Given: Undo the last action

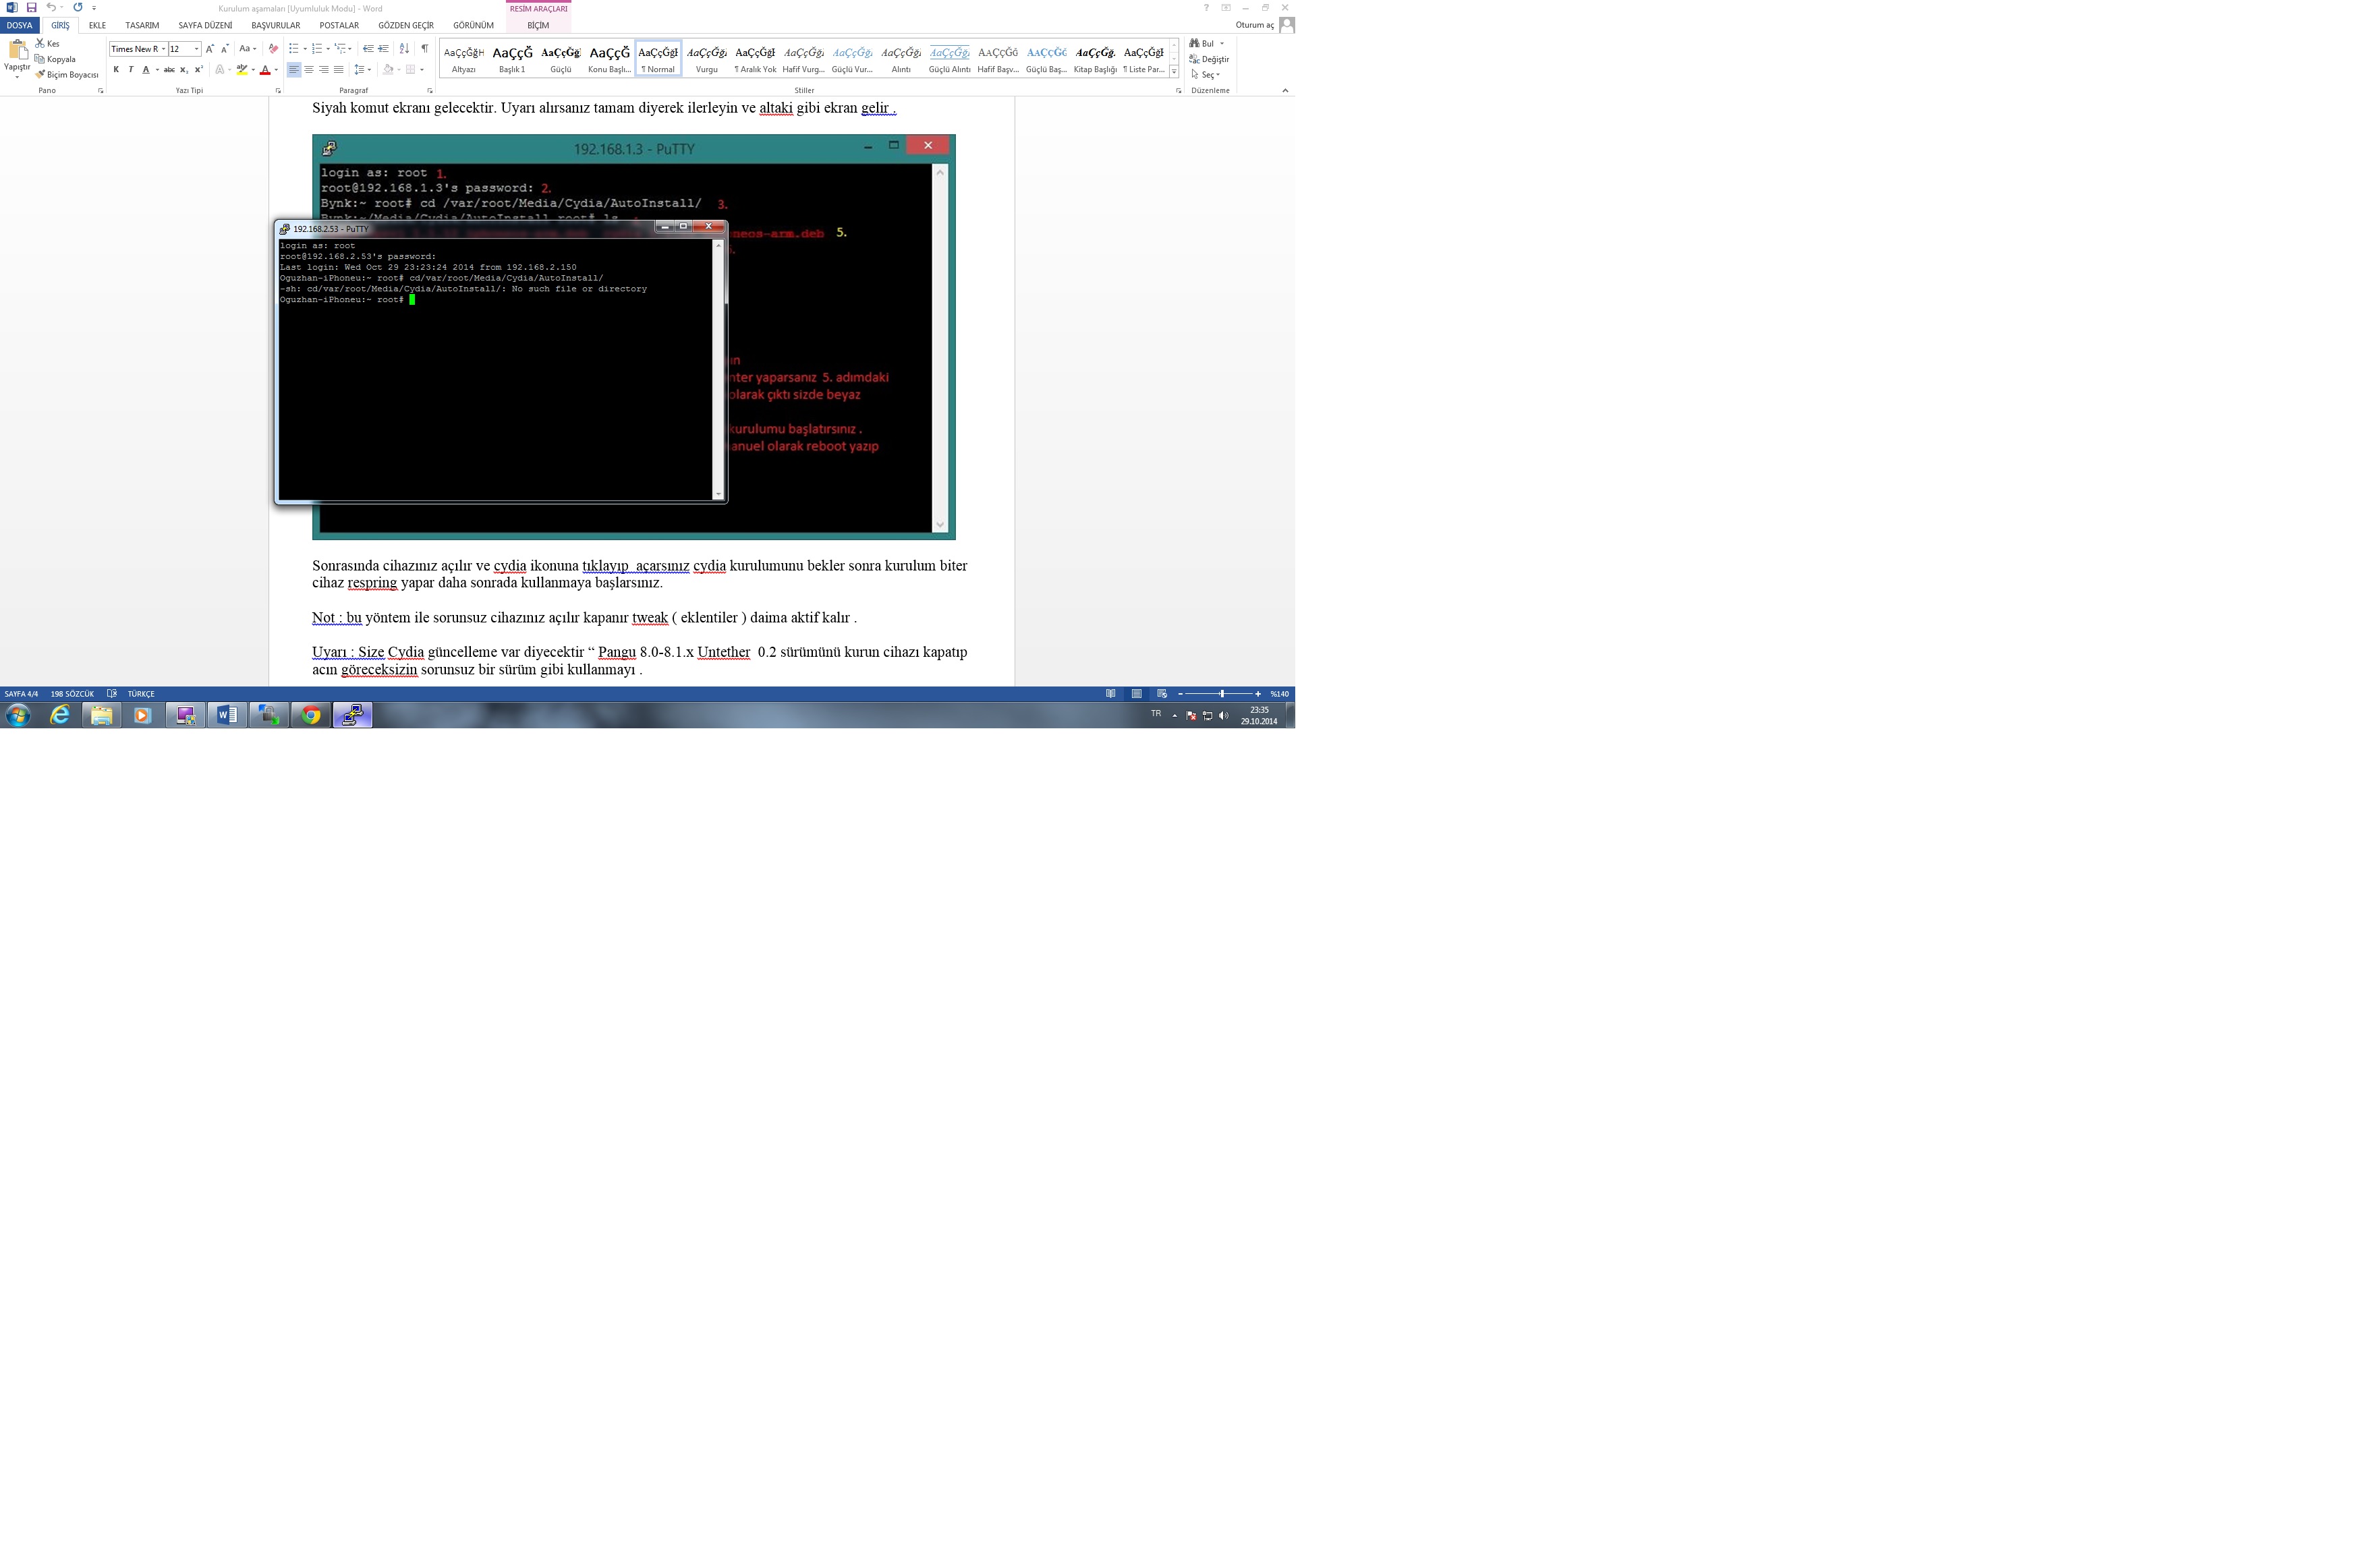Looking at the screenshot, I should 51,8.
